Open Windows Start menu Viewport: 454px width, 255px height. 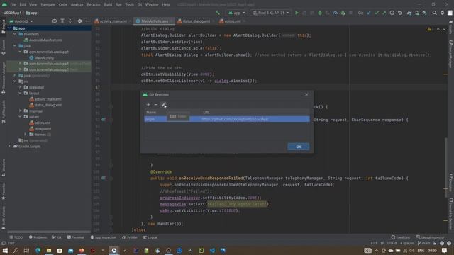pyautogui.click(x=5, y=251)
